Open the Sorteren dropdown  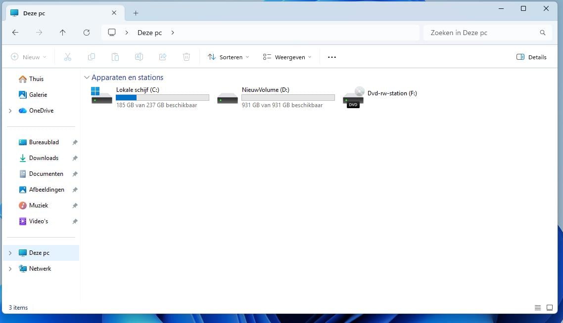[x=228, y=57]
